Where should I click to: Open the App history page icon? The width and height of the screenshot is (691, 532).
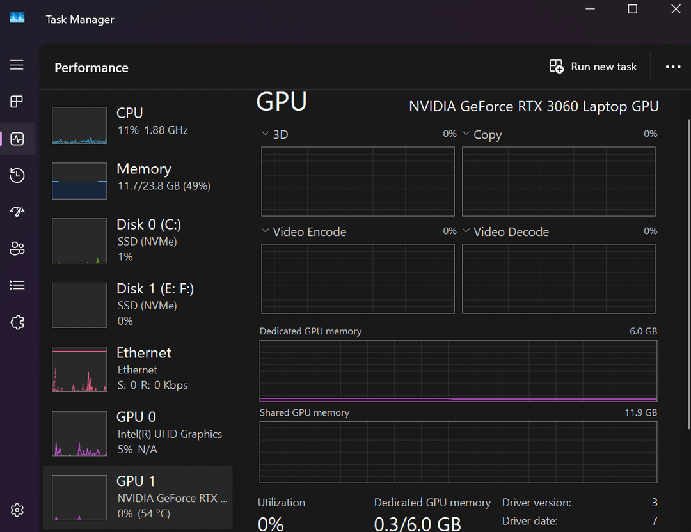click(x=17, y=175)
